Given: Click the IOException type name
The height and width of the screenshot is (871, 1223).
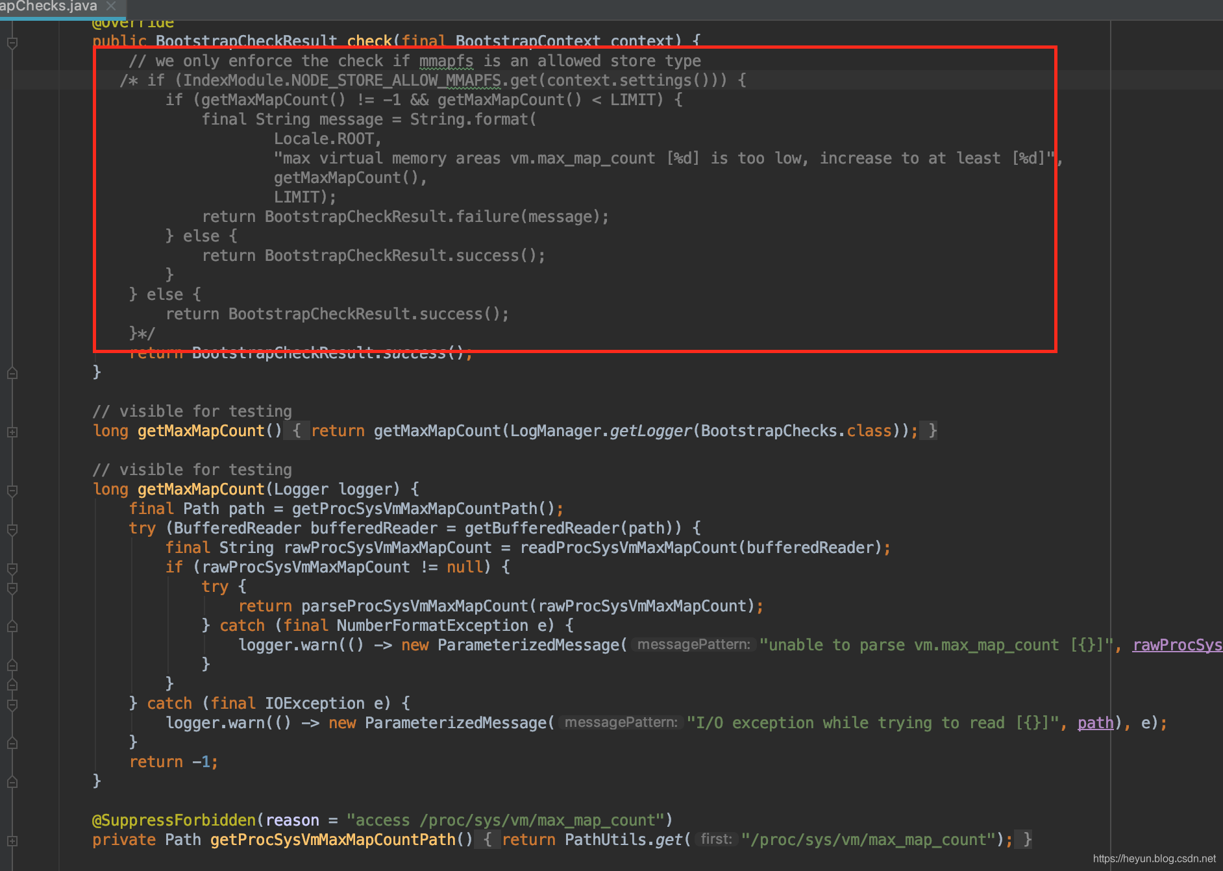Looking at the screenshot, I should (x=315, y=704).
